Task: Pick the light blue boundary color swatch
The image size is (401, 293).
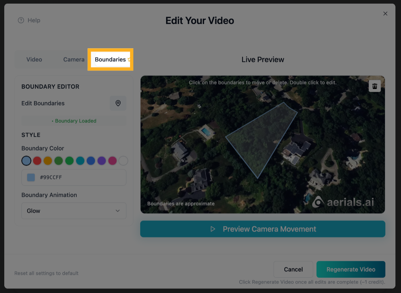Action: click(x=26, y=161)
